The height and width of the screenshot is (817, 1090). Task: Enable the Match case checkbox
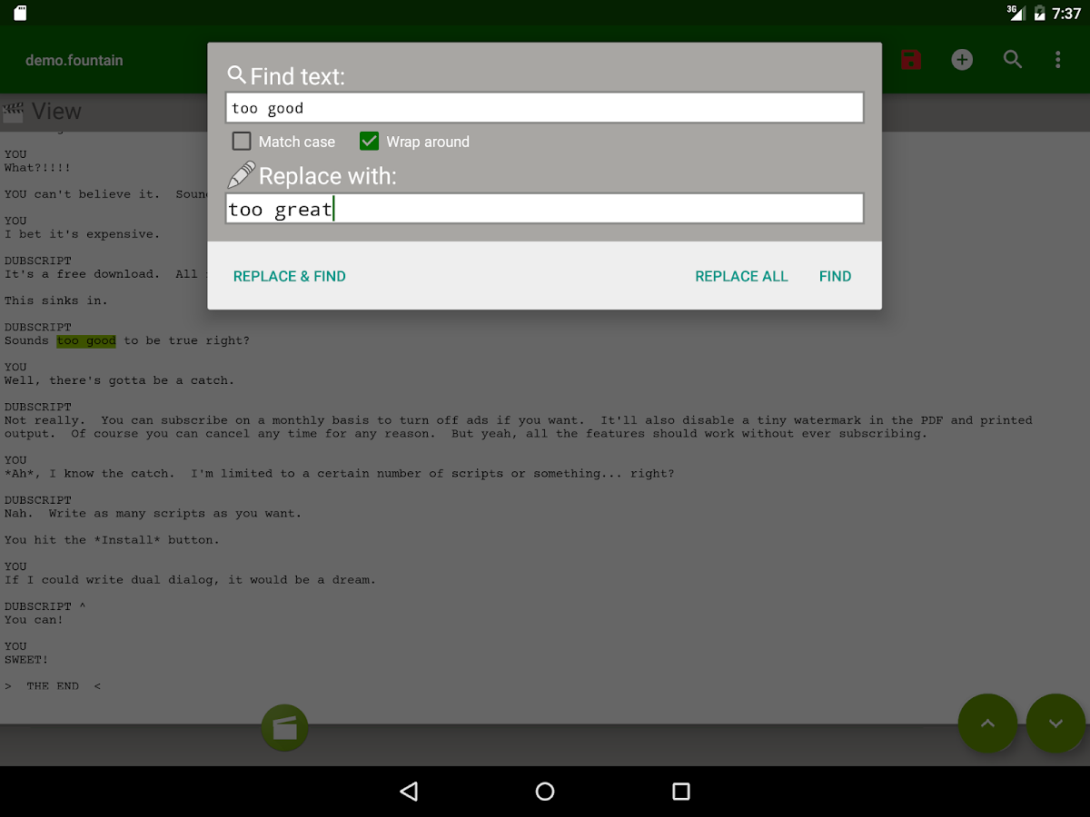[242, 141]
